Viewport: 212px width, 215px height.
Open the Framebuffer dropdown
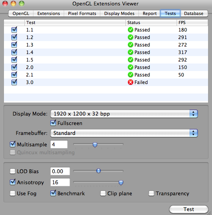(x=124, y=133)
